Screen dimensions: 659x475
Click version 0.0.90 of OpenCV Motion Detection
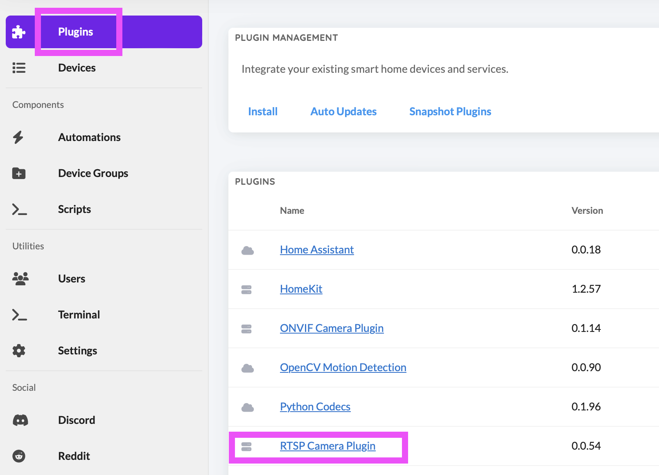pos(586,367)
